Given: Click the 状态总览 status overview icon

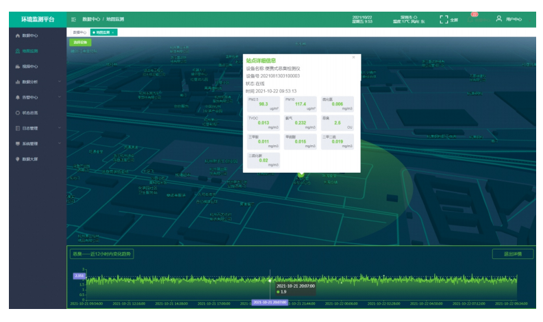Looking at the screenshot, I should pyautogui.click(x=17, y=112).
